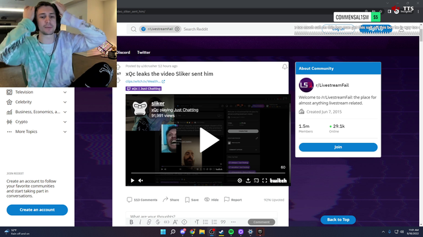Open the 113 Comments button
The image size is (423, 237).
point(142,199)
